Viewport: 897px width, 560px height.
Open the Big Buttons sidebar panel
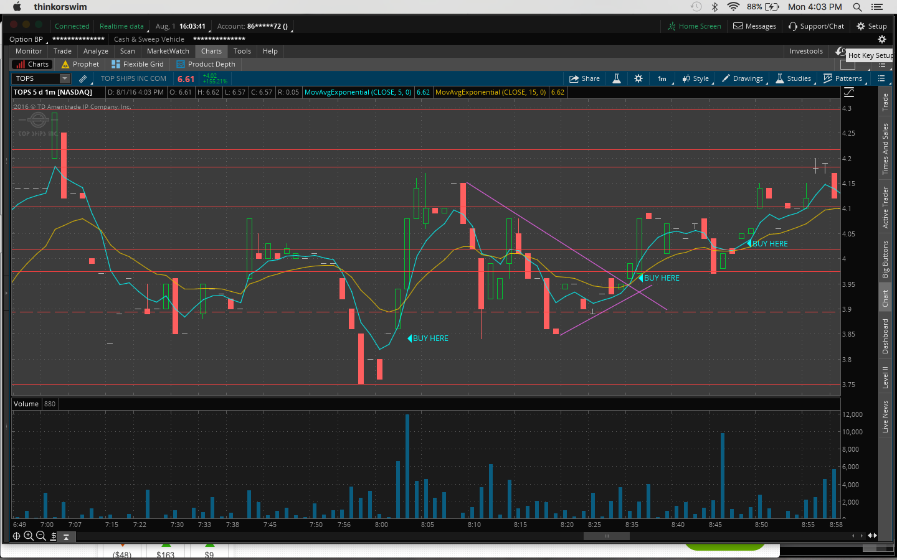pyautogui.click(x=885, y=259)
